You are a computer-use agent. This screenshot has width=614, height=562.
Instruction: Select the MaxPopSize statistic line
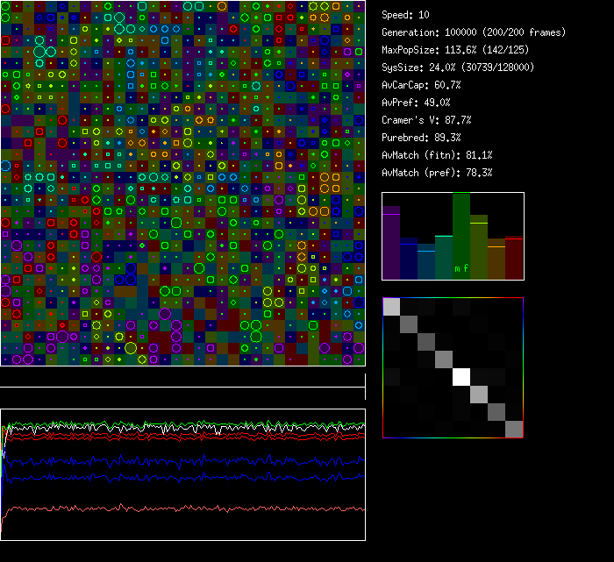pyautogui.click(x=449, y=50)
